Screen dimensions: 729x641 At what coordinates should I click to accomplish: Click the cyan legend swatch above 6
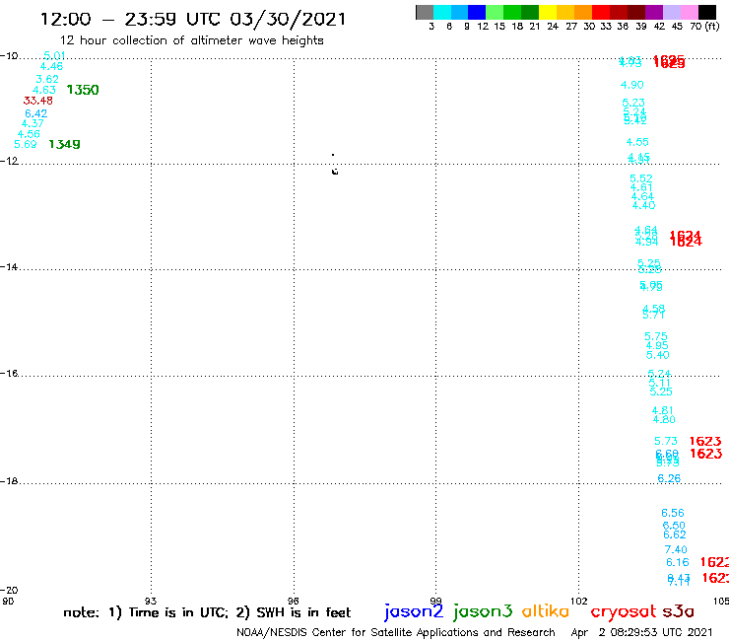[x=442, y=12]
